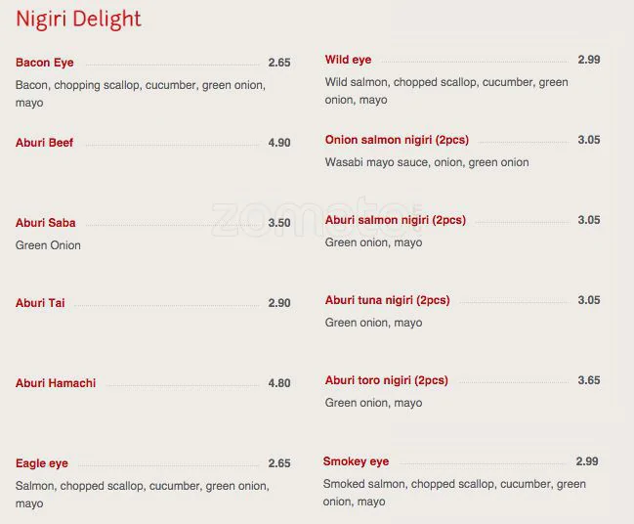
Task: Open the Aburi Tai item
Action: click(41, 303)
